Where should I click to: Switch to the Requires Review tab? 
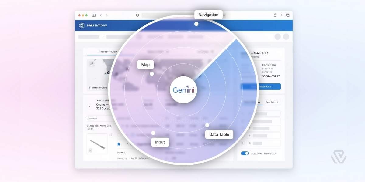point(108,52)
